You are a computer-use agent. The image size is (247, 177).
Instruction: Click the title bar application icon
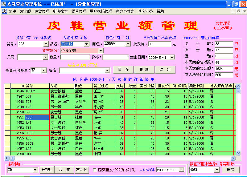coord(4,4)
